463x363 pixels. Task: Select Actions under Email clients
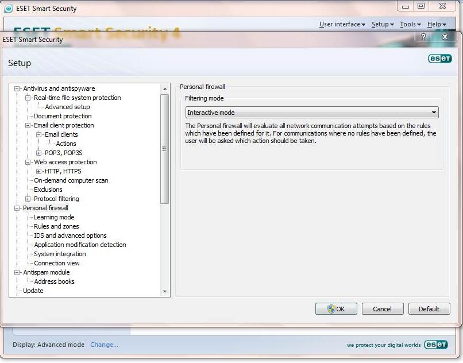click(x=66, y=144)
